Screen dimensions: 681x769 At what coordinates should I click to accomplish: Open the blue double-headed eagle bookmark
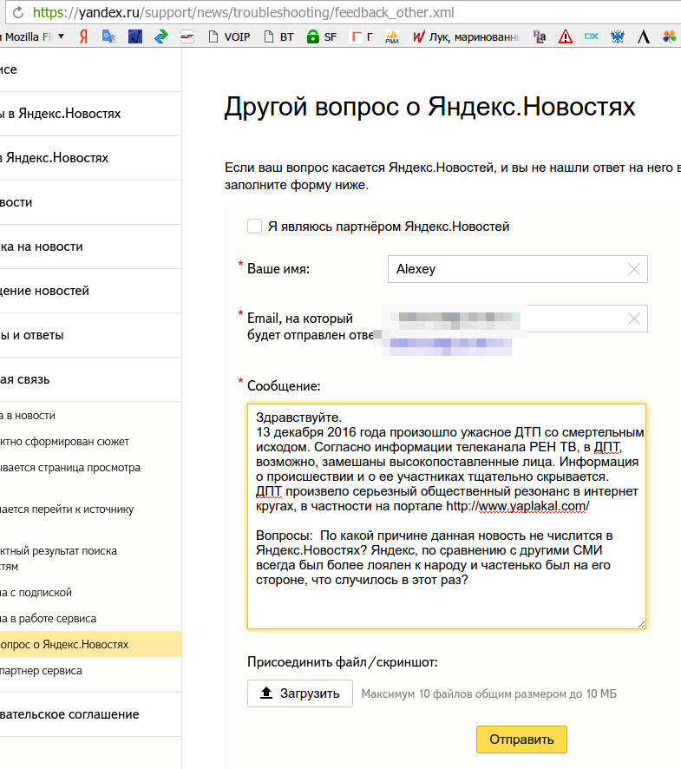click(618, 36)
